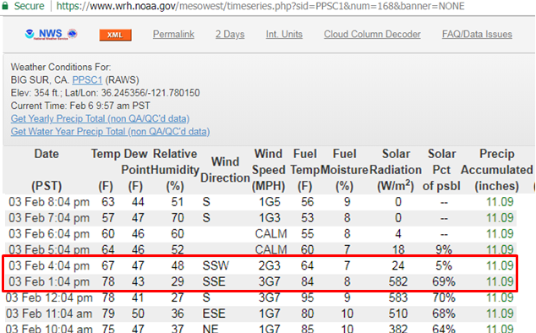Click the 510 solar radiation value

[x=398, y=314]
